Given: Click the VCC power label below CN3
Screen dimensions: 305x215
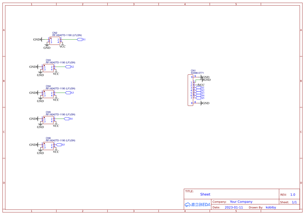Looking at the screenshot, I should point(55,74).
